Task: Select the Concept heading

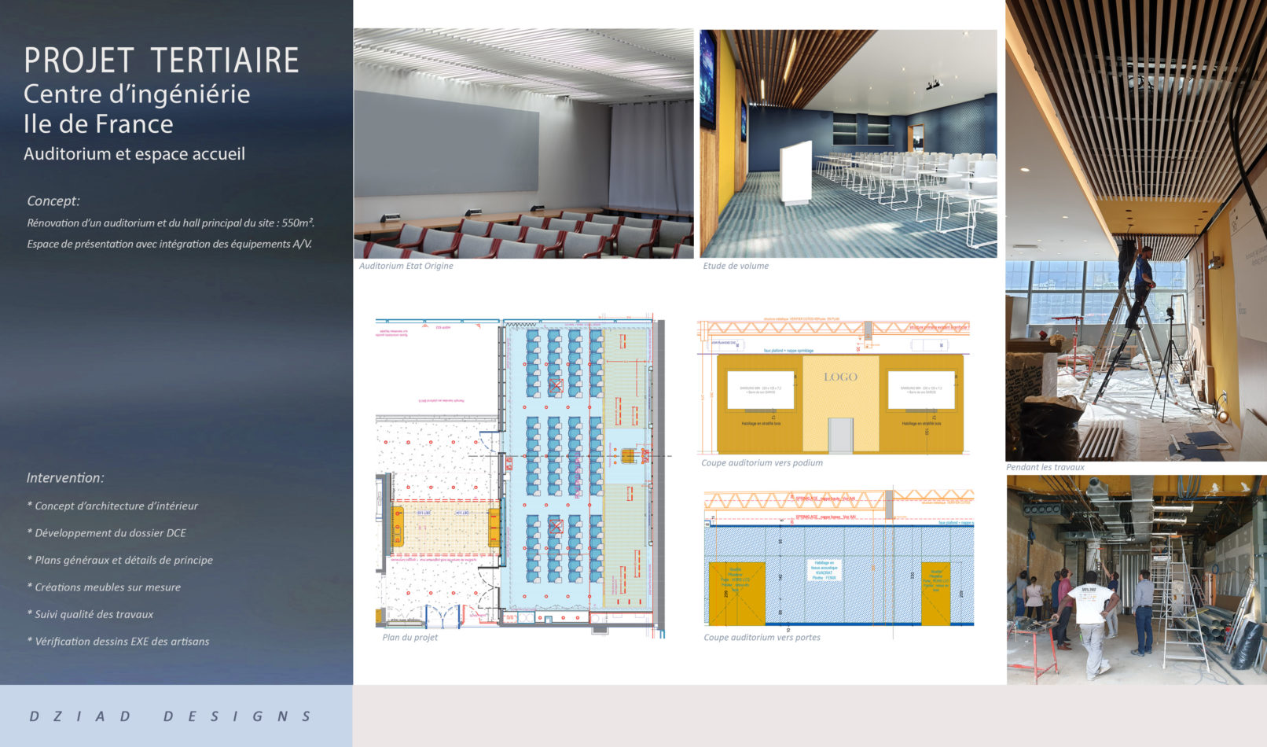Action: tap(53, 201)
